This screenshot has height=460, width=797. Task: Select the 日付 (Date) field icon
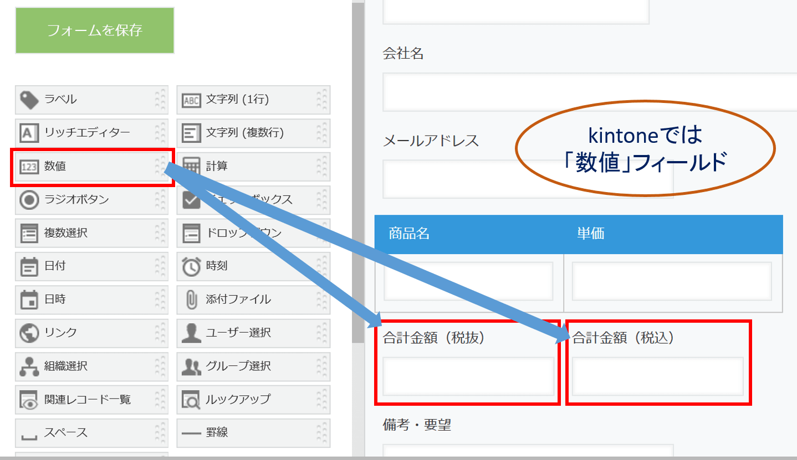tap(91, 266)
